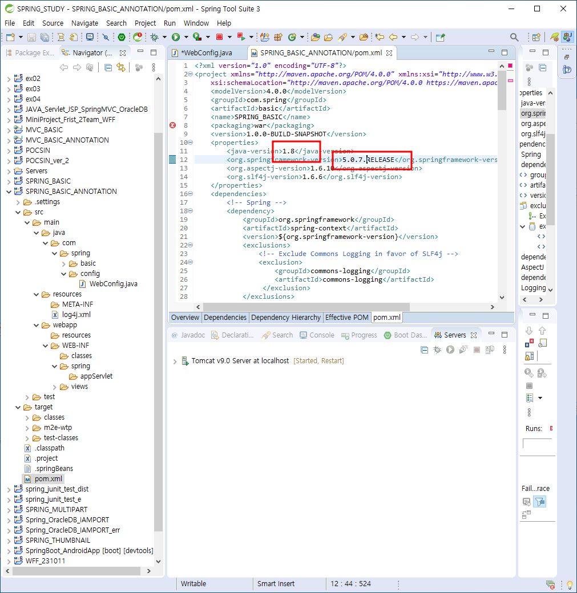Open Test Run History dropdown arrow in JUnit panel
The height and width of the screenshot is (593, 577).
coord(540,398)
